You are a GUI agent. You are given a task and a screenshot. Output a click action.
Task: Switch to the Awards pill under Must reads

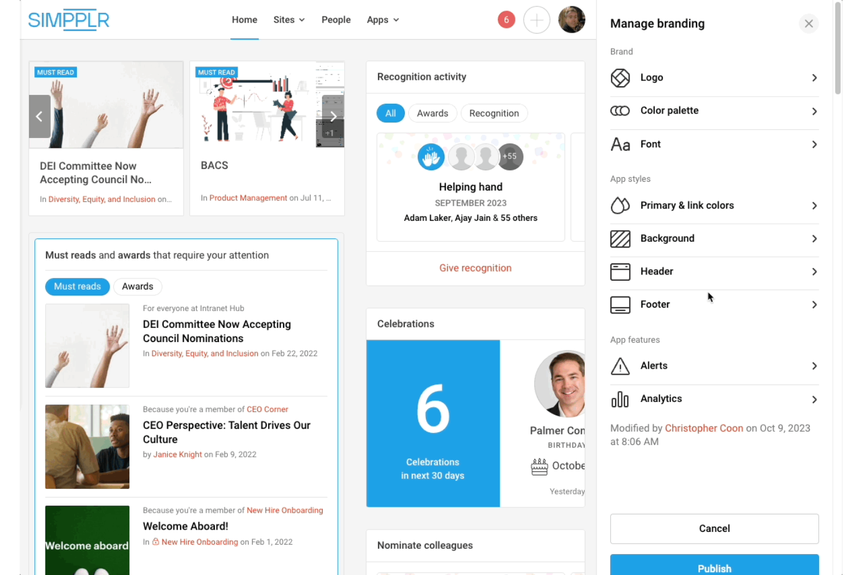(x=137, y=286)
